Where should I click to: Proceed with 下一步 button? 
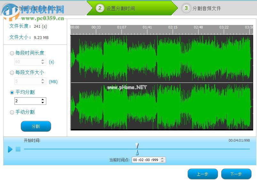236,174
